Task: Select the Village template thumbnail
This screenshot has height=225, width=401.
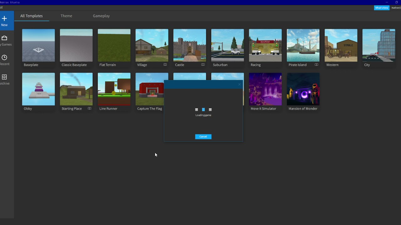Action: click(x=152, y=45)
